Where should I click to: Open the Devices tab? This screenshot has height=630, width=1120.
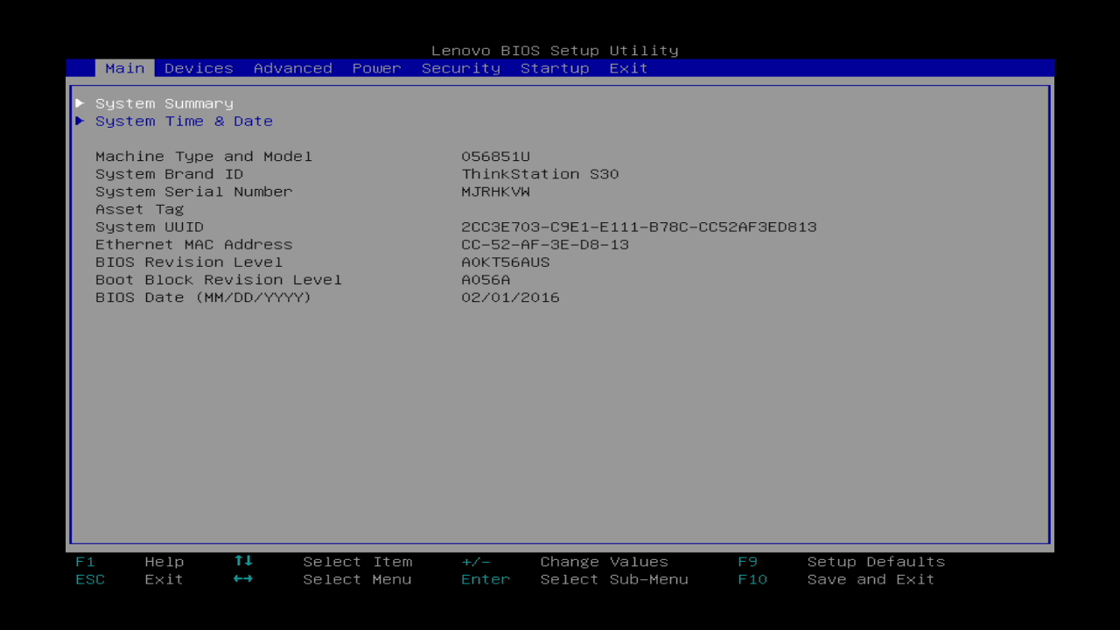click(199, 68)
